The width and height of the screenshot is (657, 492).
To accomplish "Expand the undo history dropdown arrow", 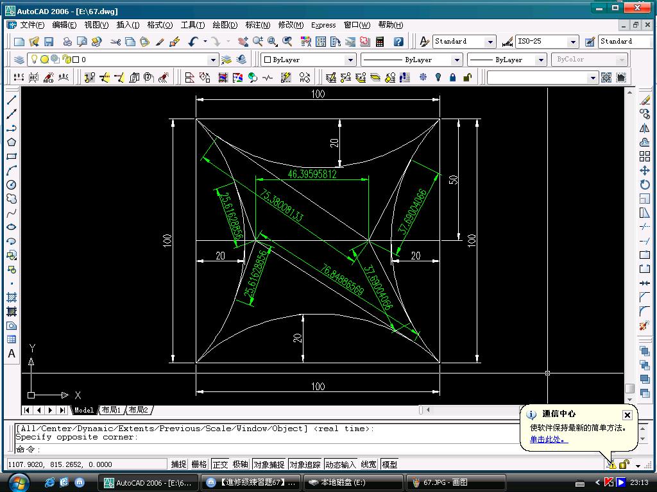I will pos(205,42).
